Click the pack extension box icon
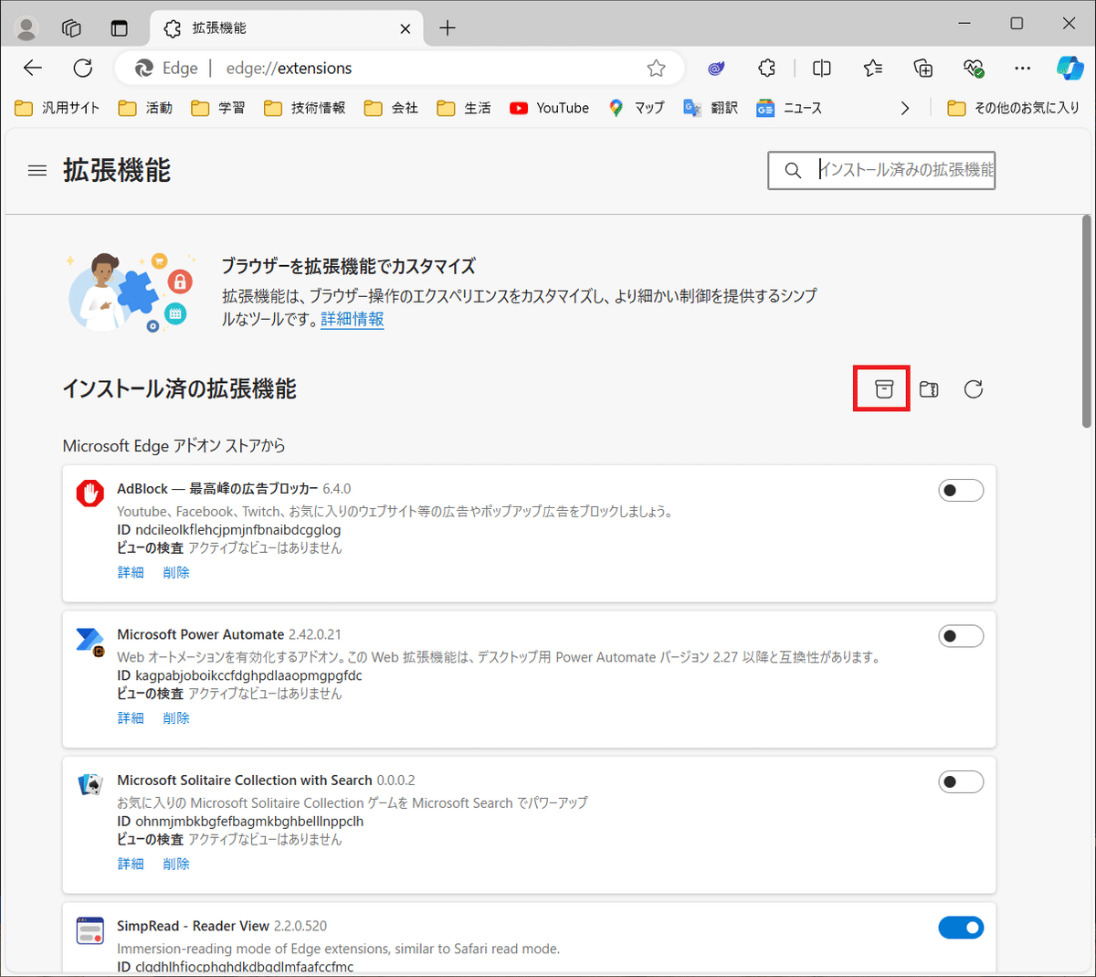 click(x=883, y=389)
